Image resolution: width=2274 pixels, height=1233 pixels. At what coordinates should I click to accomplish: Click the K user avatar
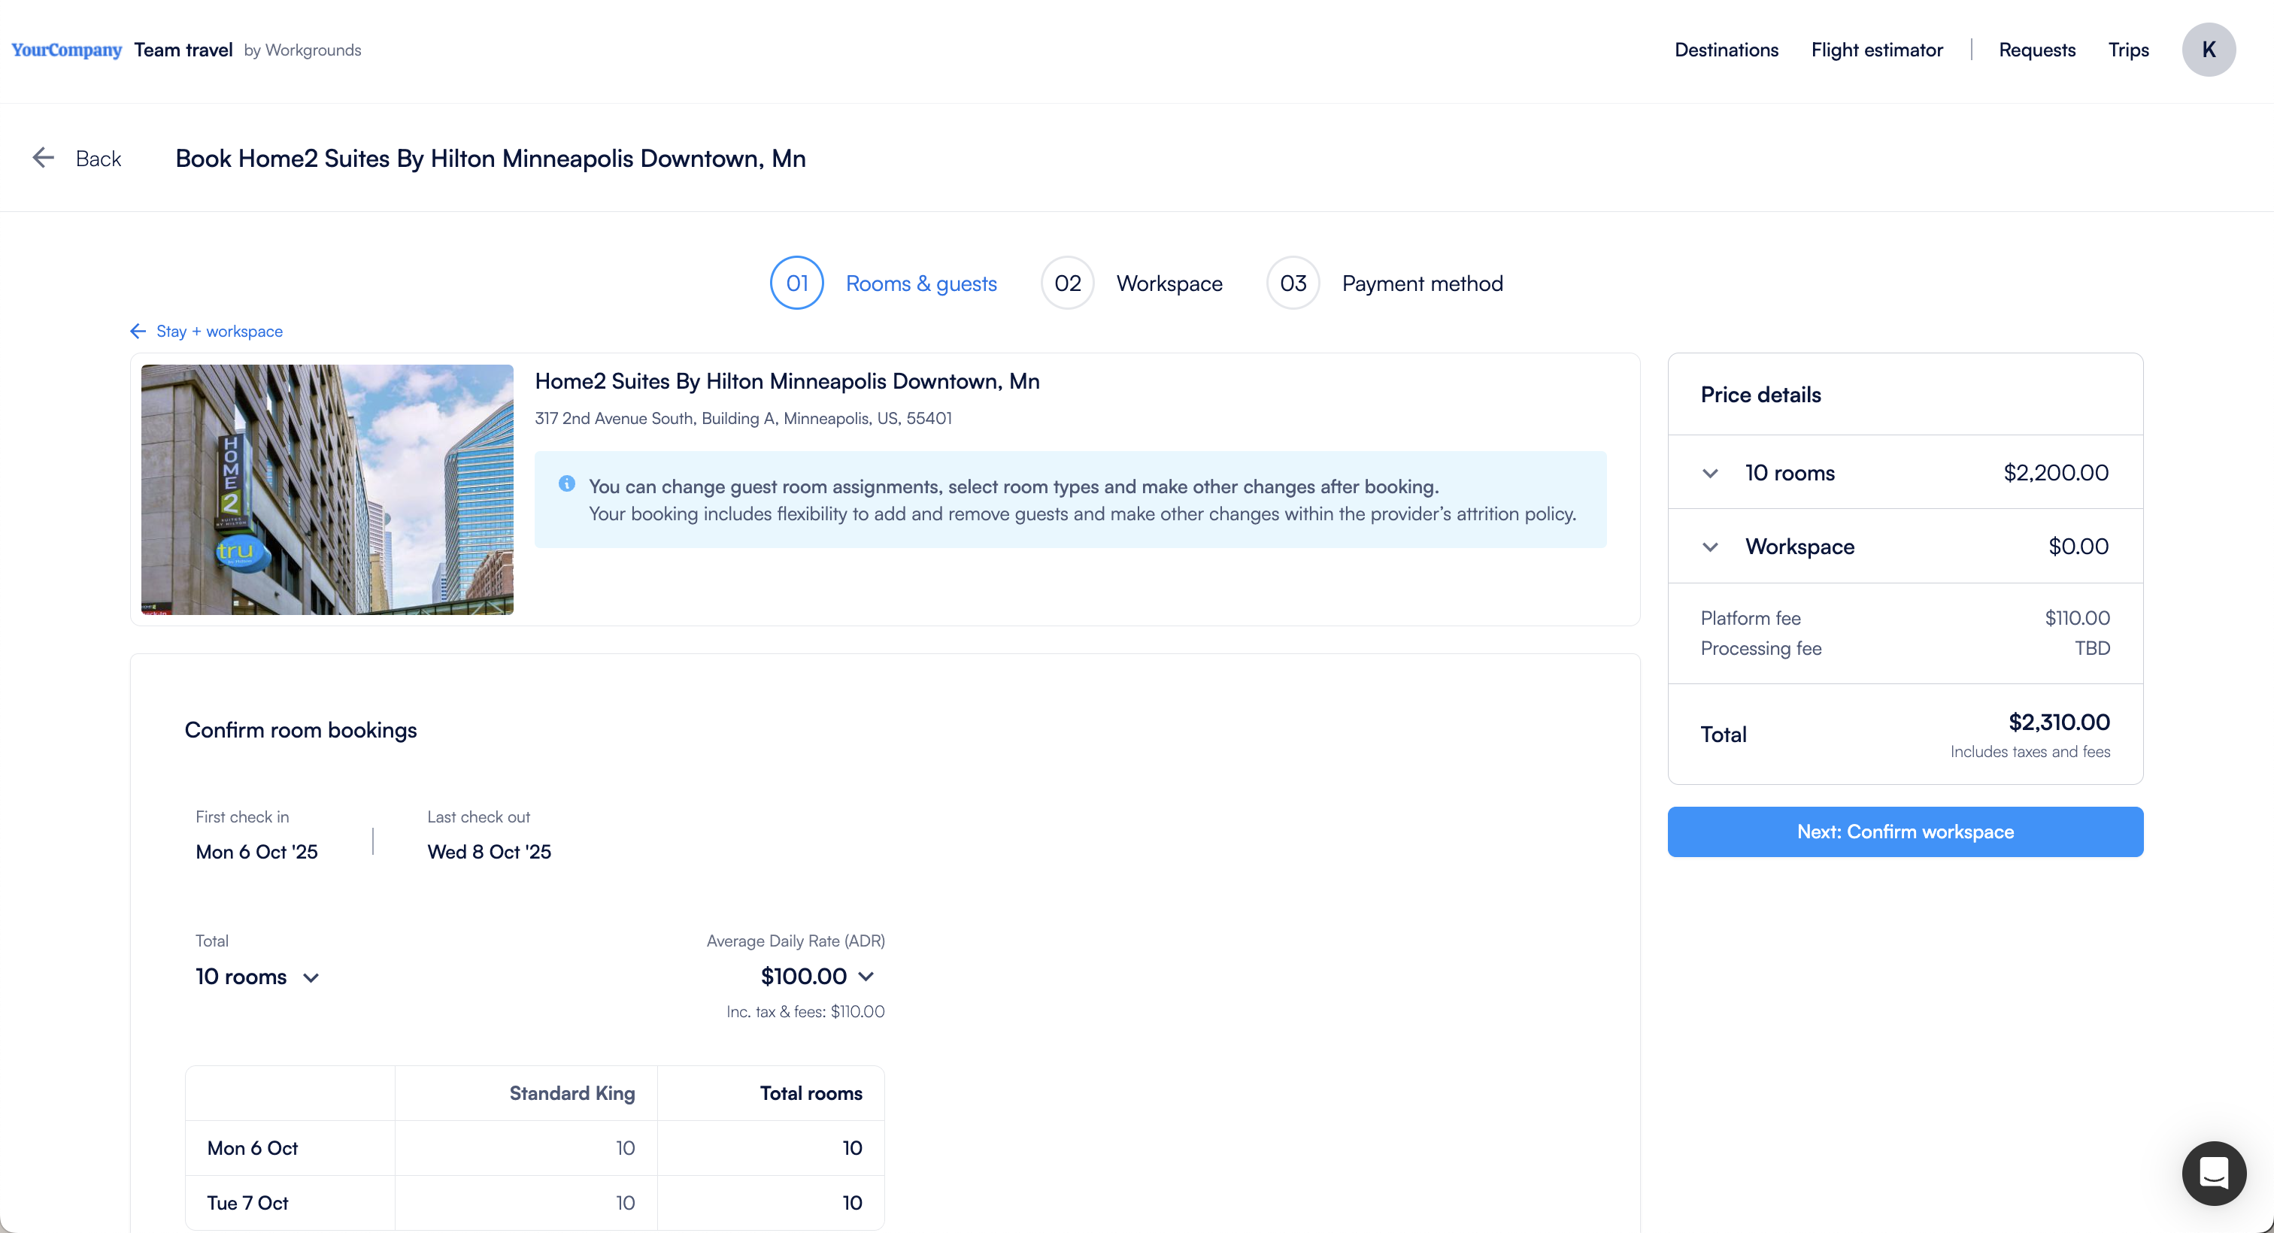tap(2208, 50)
